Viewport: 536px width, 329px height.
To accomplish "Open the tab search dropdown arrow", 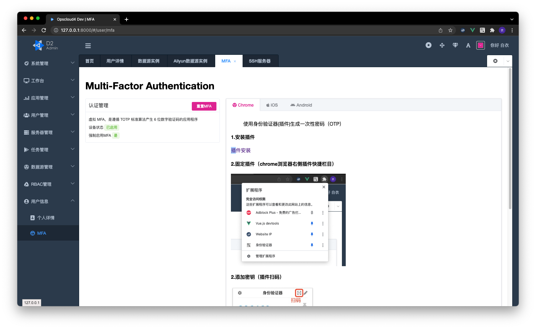I will pyautogui.click(x=512, y=19).
